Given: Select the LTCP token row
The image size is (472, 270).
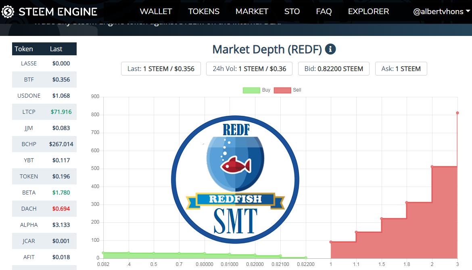Looking at the screenshot, I should click(44, 112).
